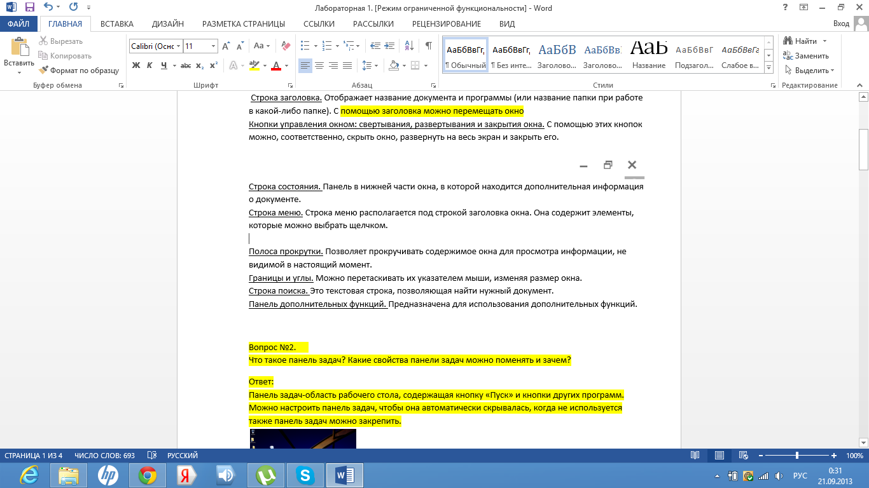
Task: Open Internet Explorer from the taskbar
Action: coord(29,475)
